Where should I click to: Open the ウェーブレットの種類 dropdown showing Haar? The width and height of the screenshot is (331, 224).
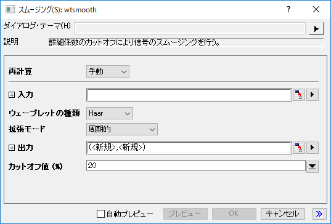coord(110,113)
